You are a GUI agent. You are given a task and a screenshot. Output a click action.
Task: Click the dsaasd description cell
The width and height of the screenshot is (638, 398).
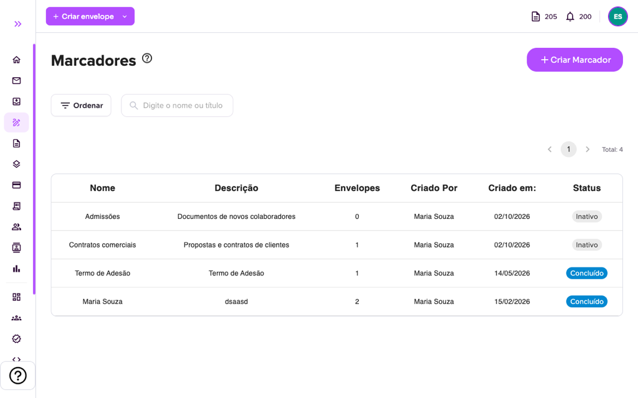pos(236,302)
